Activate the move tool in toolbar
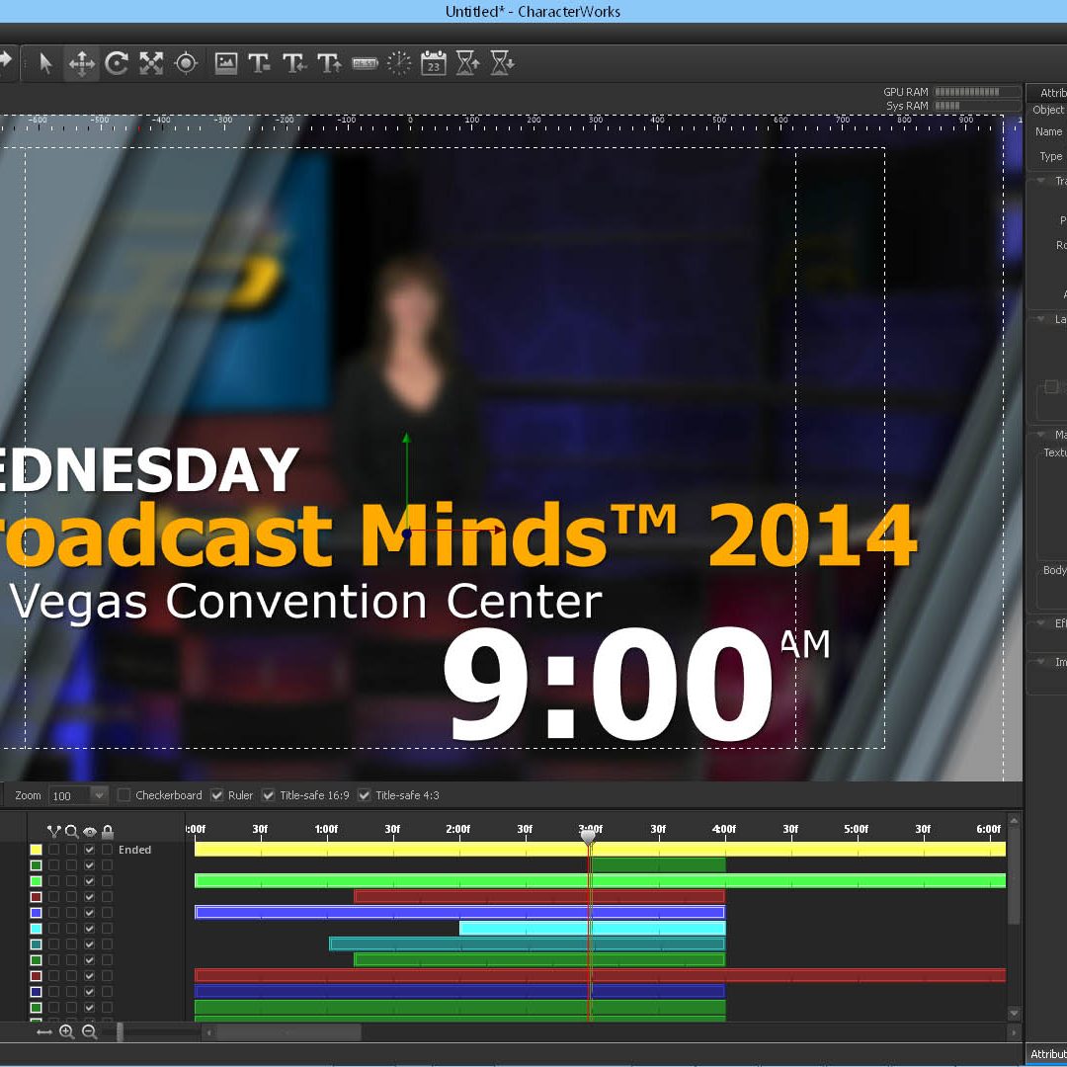 pos(81,63)
